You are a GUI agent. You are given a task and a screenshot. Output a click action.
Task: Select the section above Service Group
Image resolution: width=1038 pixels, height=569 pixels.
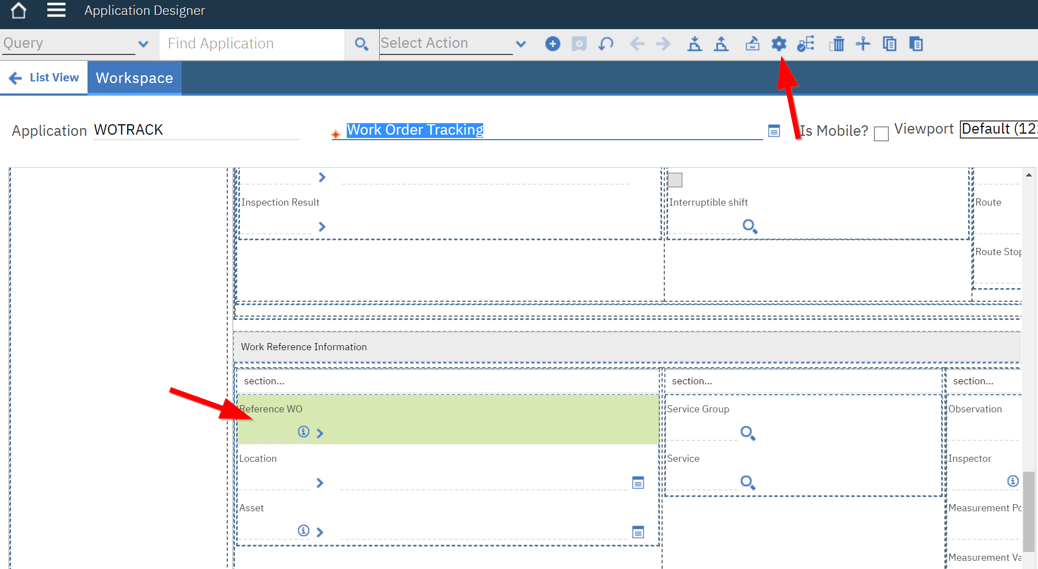click(x=804, y=381)
